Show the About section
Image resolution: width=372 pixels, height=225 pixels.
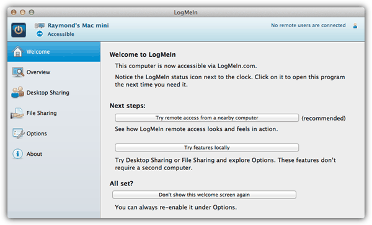(54, 154)
